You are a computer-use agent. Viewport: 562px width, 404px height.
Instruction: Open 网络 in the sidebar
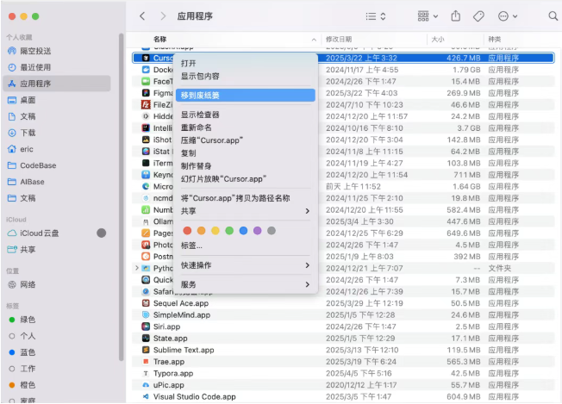click(x=57, y=285)
